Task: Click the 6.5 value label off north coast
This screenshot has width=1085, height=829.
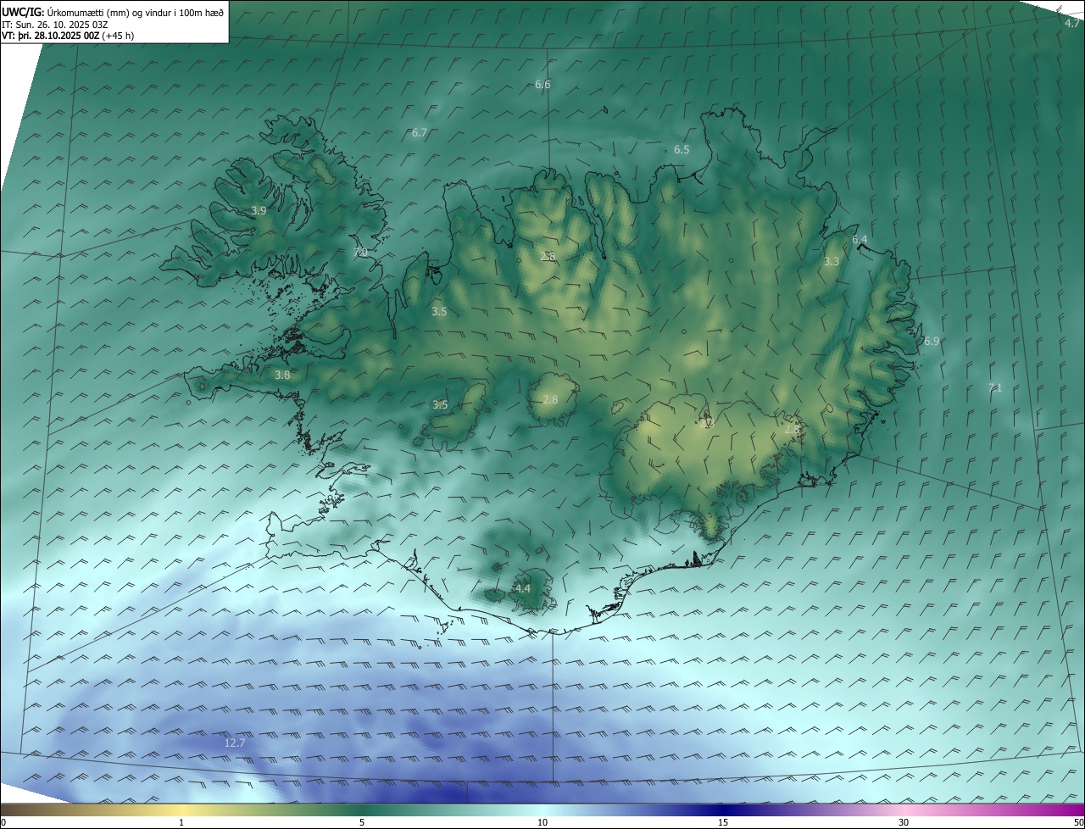Action: [682, 149]
